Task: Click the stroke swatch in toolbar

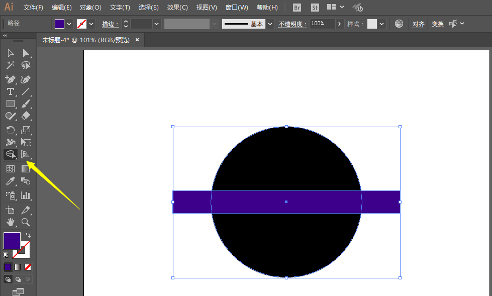Action: (x=25, y=253)
